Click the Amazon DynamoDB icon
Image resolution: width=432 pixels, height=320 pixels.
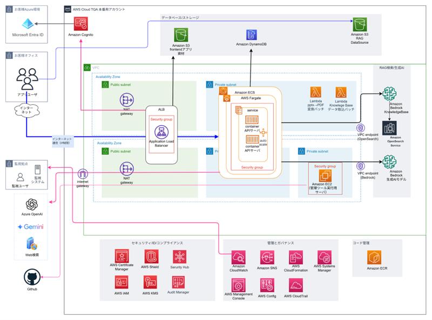[251, 37]
